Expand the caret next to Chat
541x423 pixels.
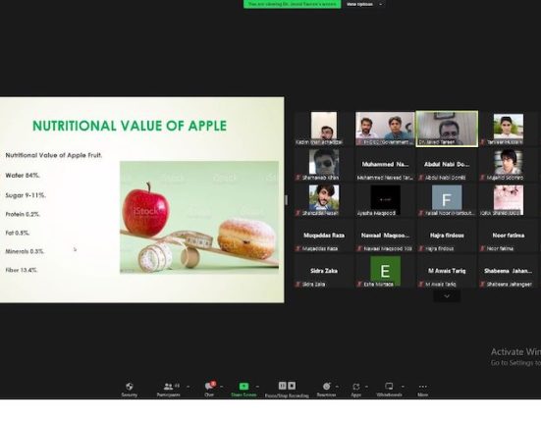coord(222,387)
